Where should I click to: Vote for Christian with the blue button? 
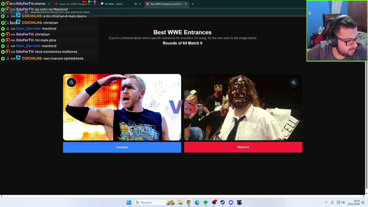tap(122, 147)
